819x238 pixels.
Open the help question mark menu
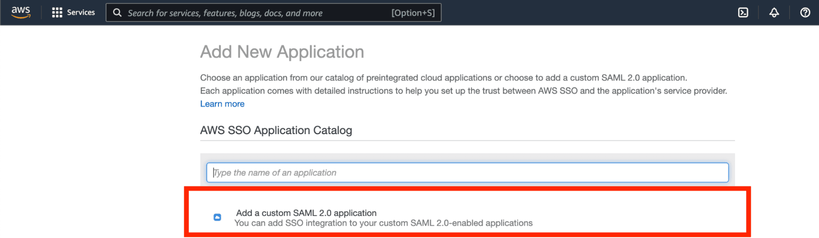pos(805,13)
